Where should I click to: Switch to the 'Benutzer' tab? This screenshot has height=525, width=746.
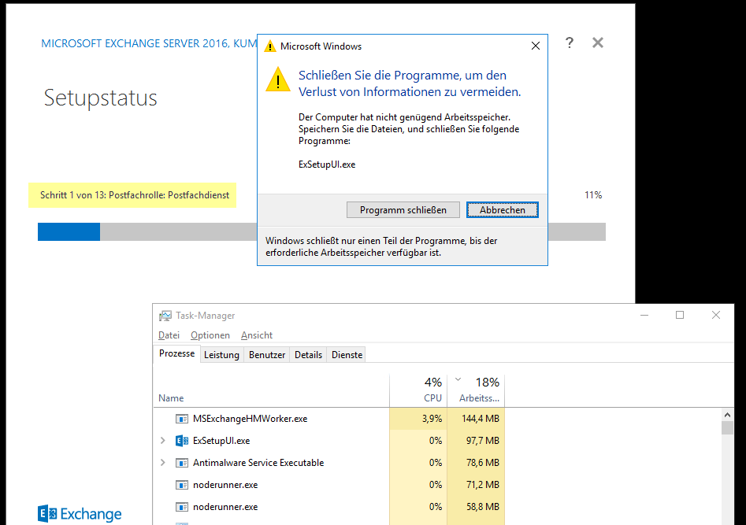(x=267, y=355)
